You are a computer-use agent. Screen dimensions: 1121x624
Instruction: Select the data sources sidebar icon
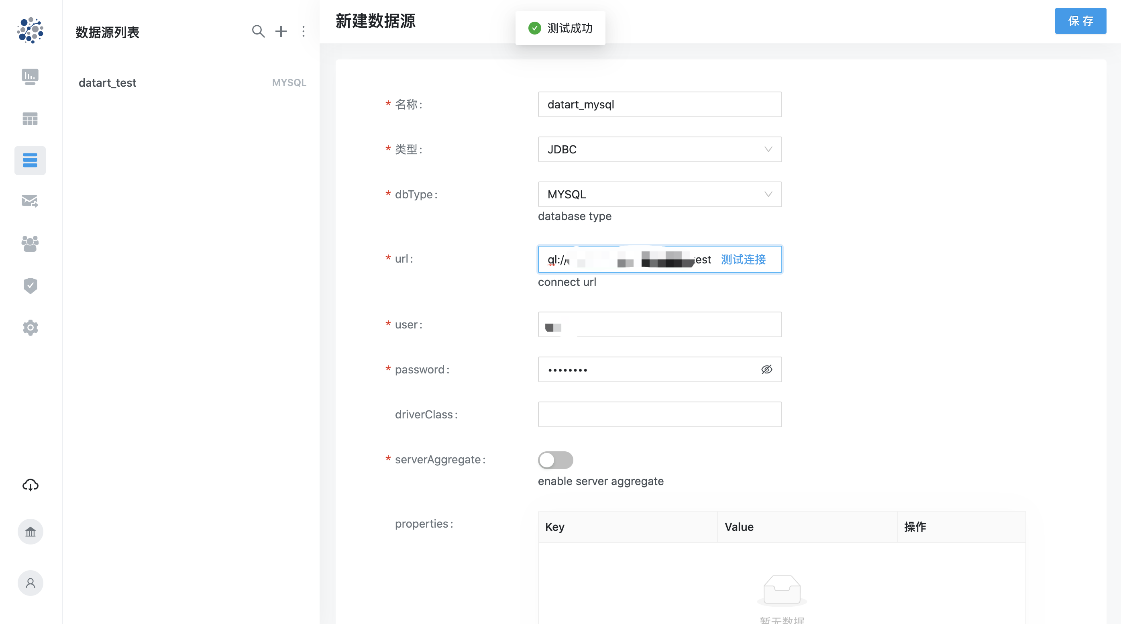(x=30, y=160)
